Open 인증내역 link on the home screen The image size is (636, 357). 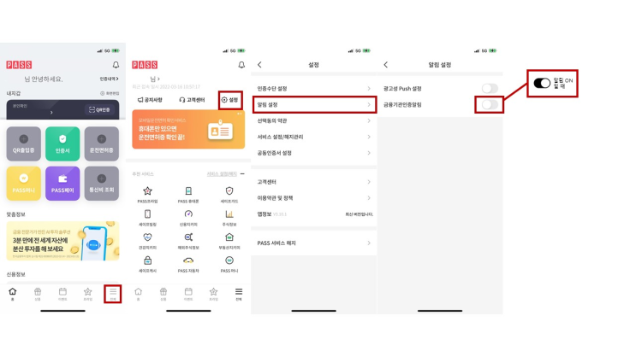pos(109,79)
